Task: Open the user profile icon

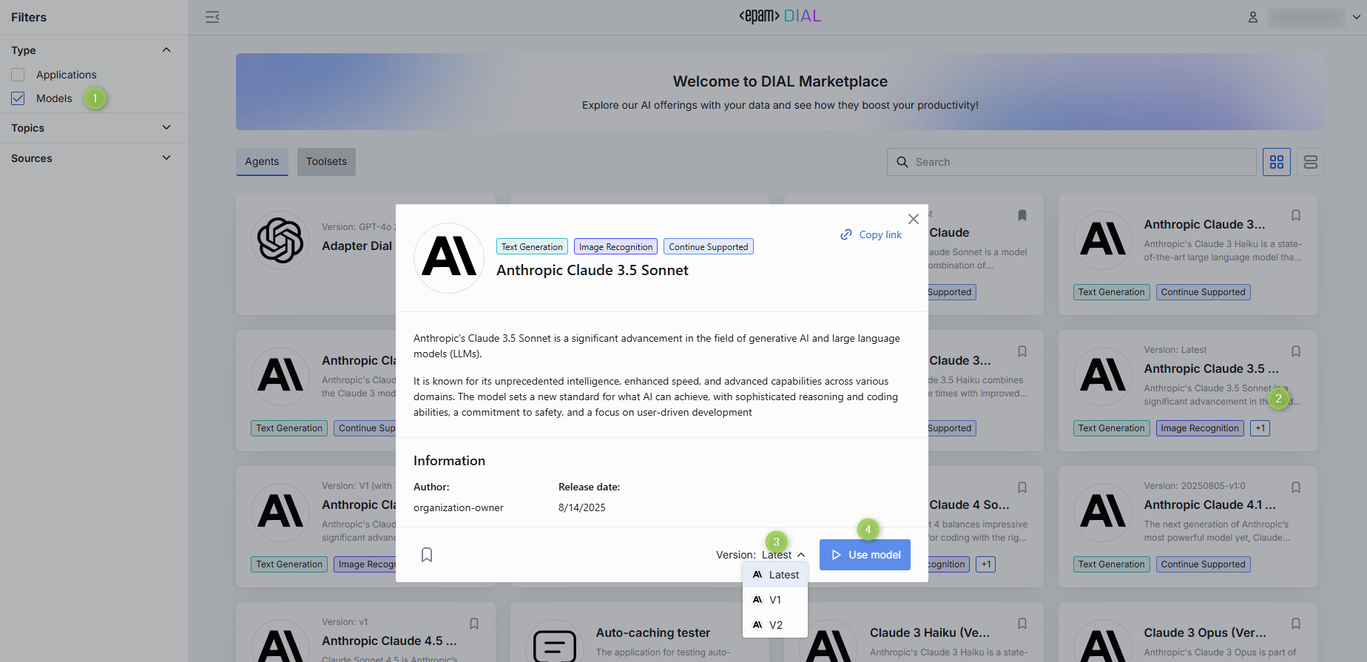Action: point(1253,17)
